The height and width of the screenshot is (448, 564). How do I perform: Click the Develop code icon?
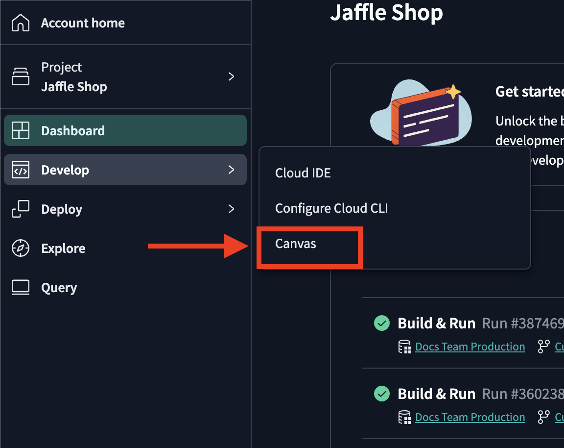[20, 170]
